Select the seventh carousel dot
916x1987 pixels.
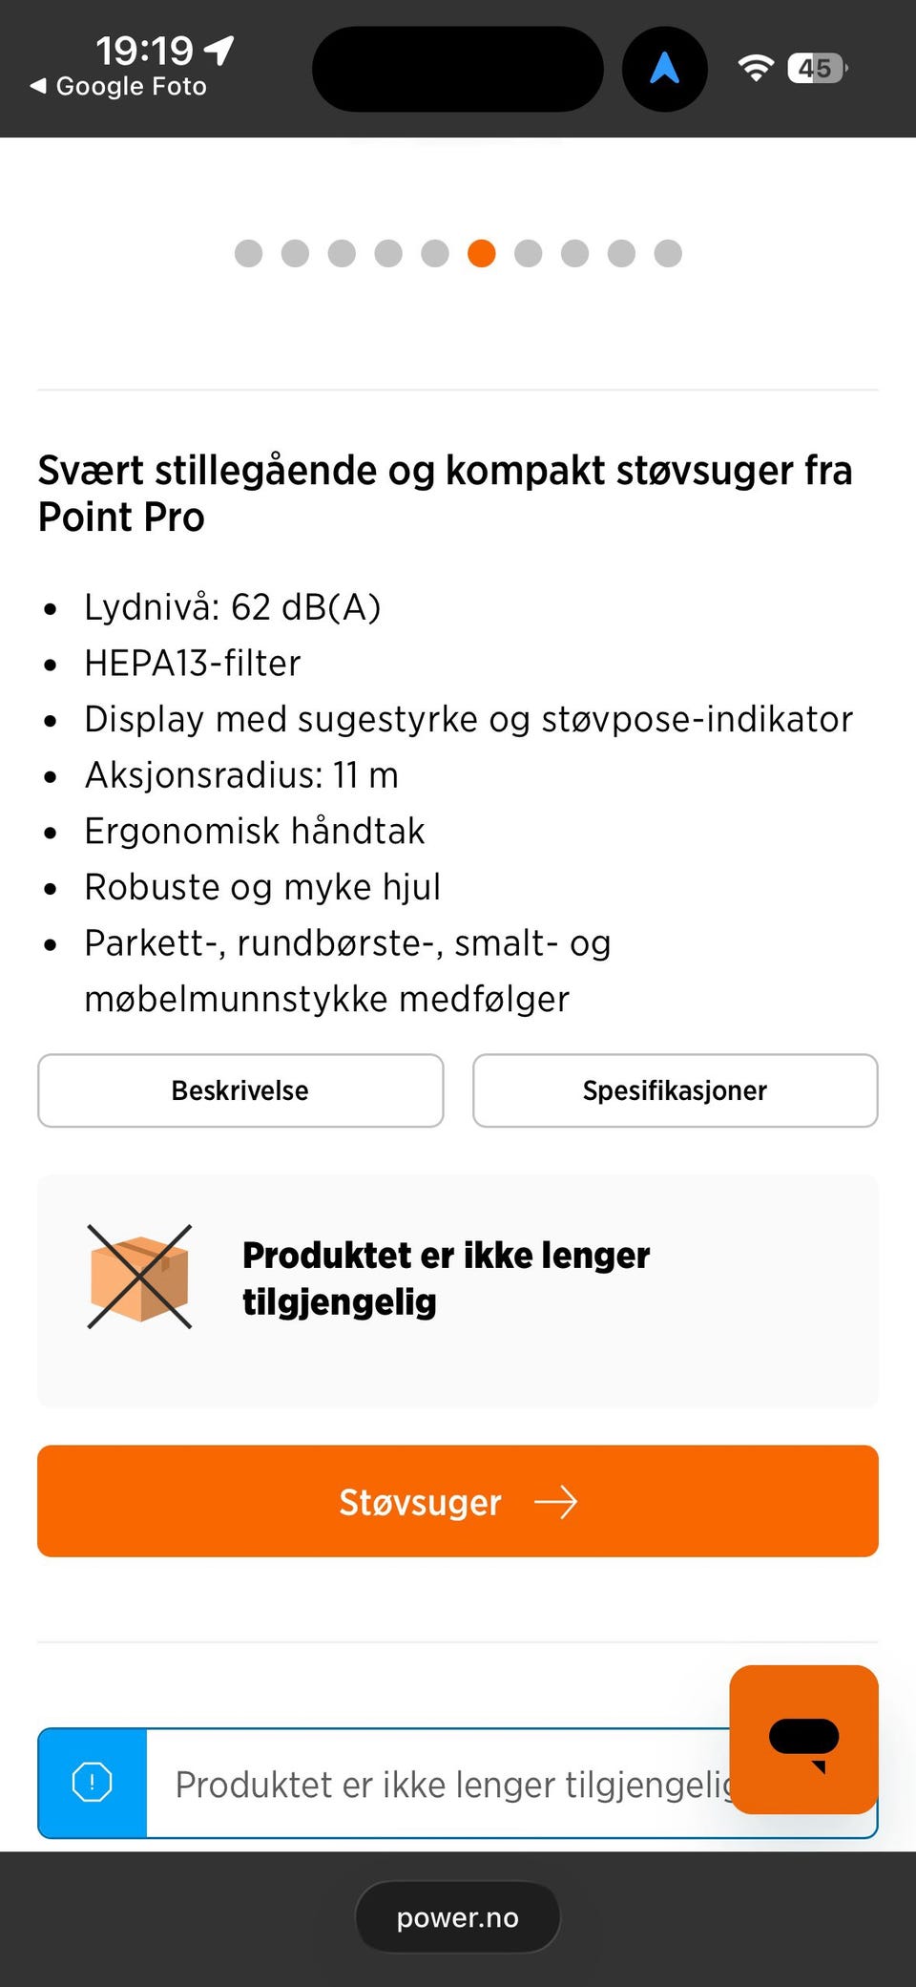click(x=528, y=253)
